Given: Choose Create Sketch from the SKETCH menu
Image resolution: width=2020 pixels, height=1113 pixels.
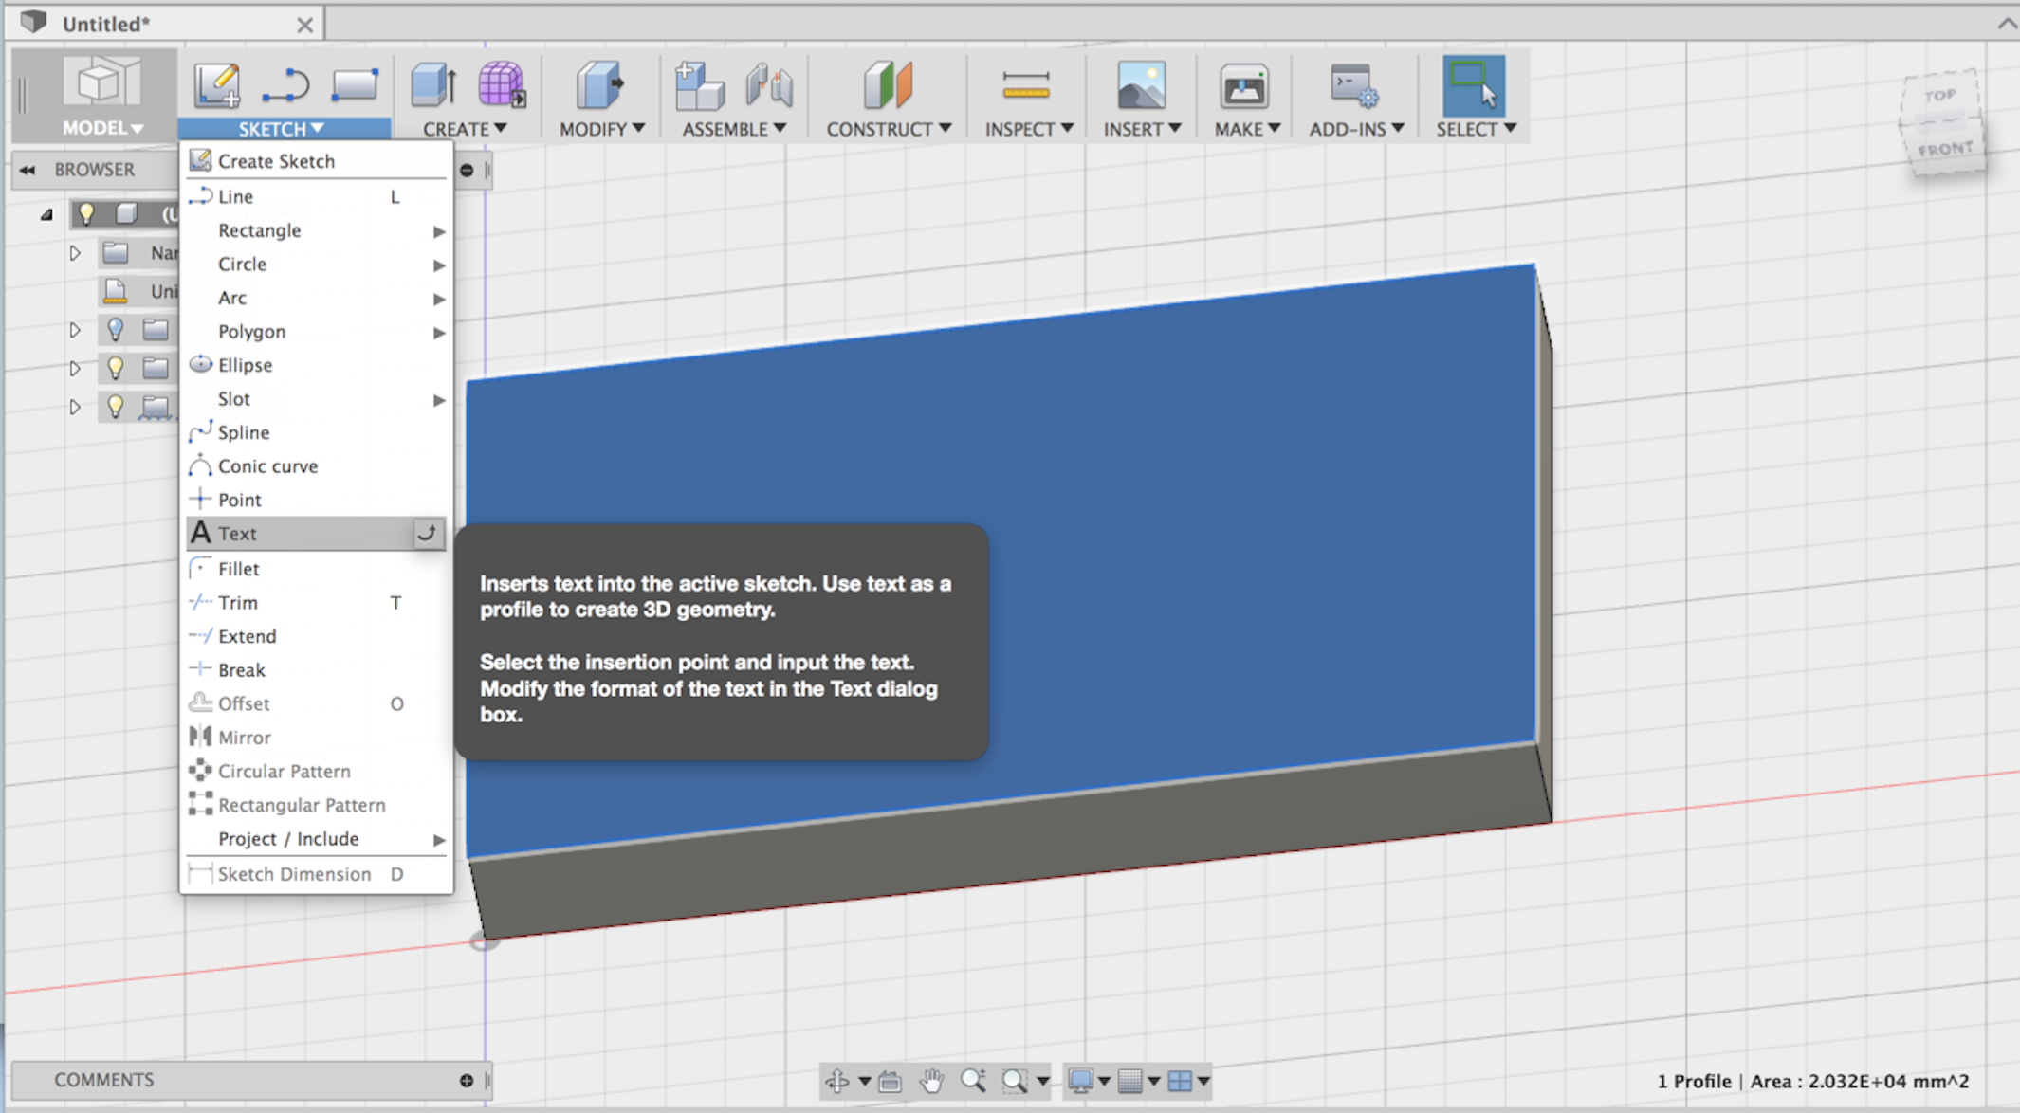Looking at the screenshot, I should (316, 161).
